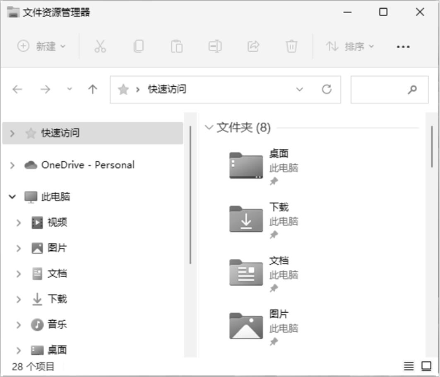This screenshot has height=377, width=440.
Task: Switch to details list view
Action: click(x=409, y=366)
